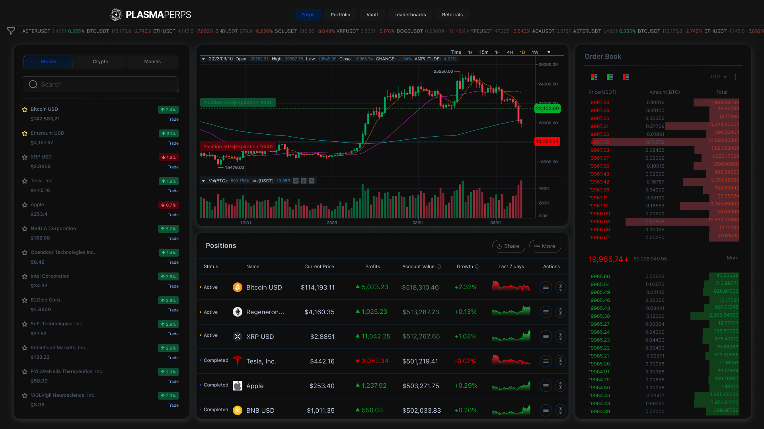The image size is (764, 429).
Task: Click the asset Search field
Action: (x=100, y=84)
